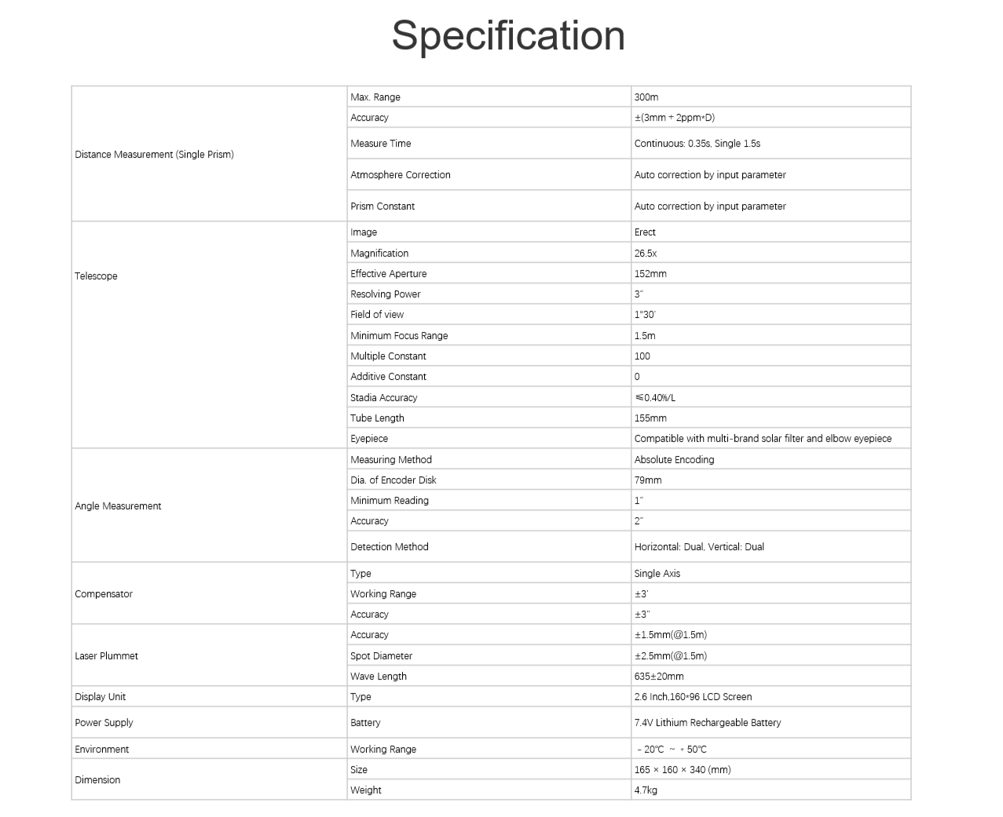This screenshot has height=817, width=1003.
Task: Select the Minimum Focus Range label
Action: pyautogui.click(x=399, y=336)
